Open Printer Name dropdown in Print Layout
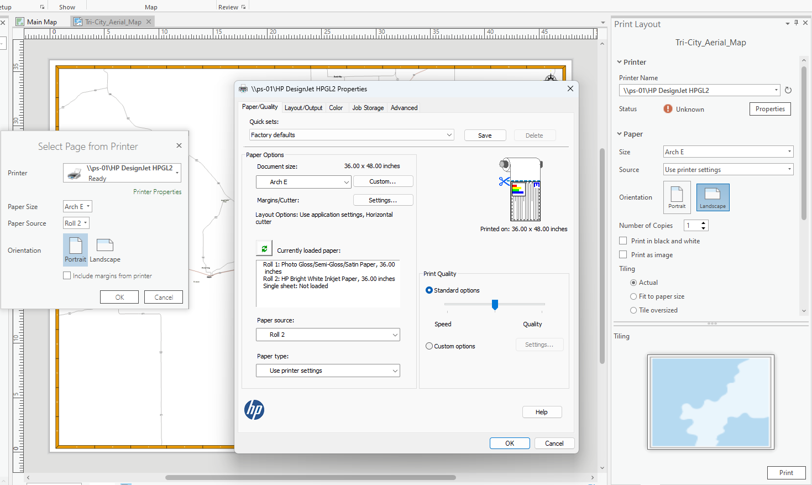812x485 pixels. point(700,90)
